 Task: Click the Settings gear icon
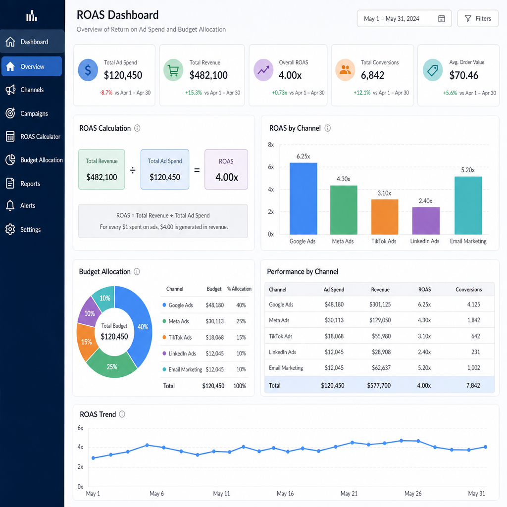[x=10, y=229]
